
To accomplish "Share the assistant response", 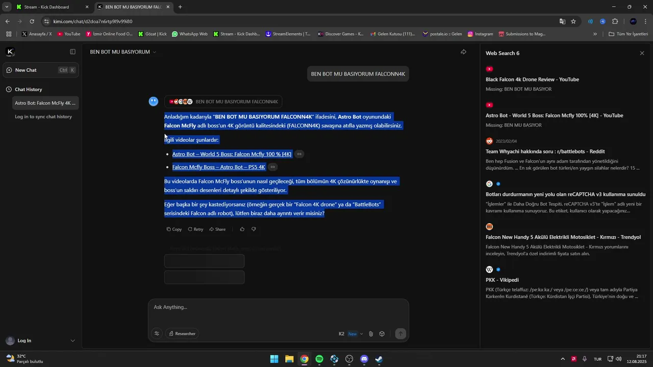I will tap(217, 229).
